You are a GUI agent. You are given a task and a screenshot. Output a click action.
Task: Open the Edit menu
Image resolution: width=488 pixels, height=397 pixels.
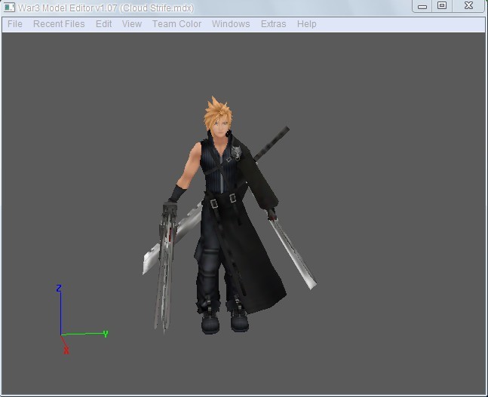coord(103,24)
